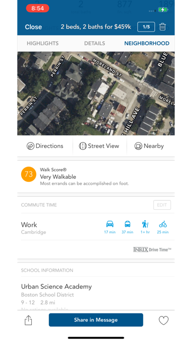This screenshot has width=192, height=342.
Task: Tap the 25 min cycling time
Action: 163,232
